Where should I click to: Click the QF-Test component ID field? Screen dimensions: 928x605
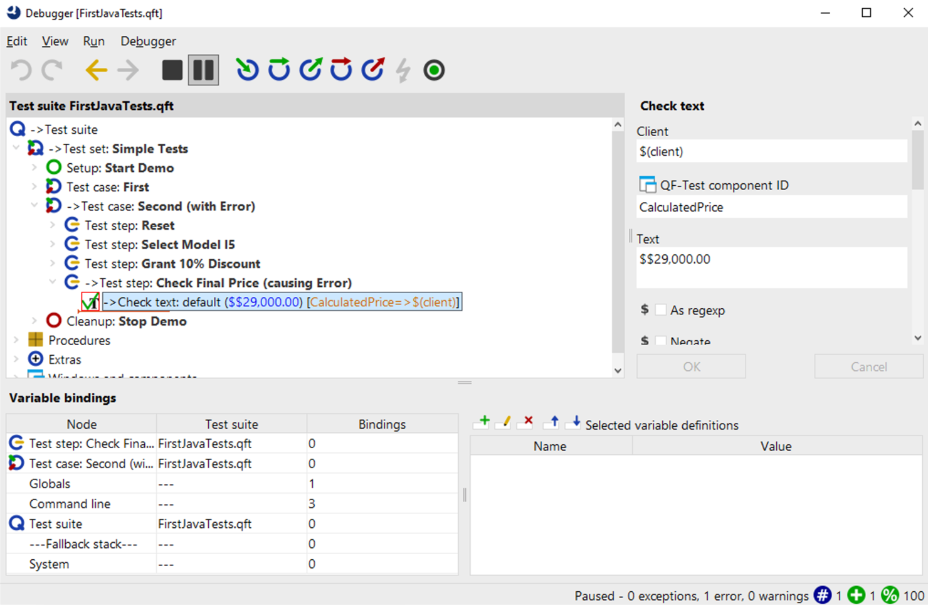tap(772, 207)
